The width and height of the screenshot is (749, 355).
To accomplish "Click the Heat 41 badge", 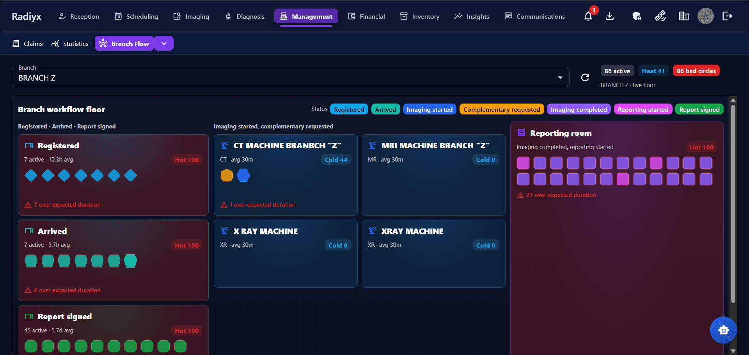I will [x=653, y=71].
